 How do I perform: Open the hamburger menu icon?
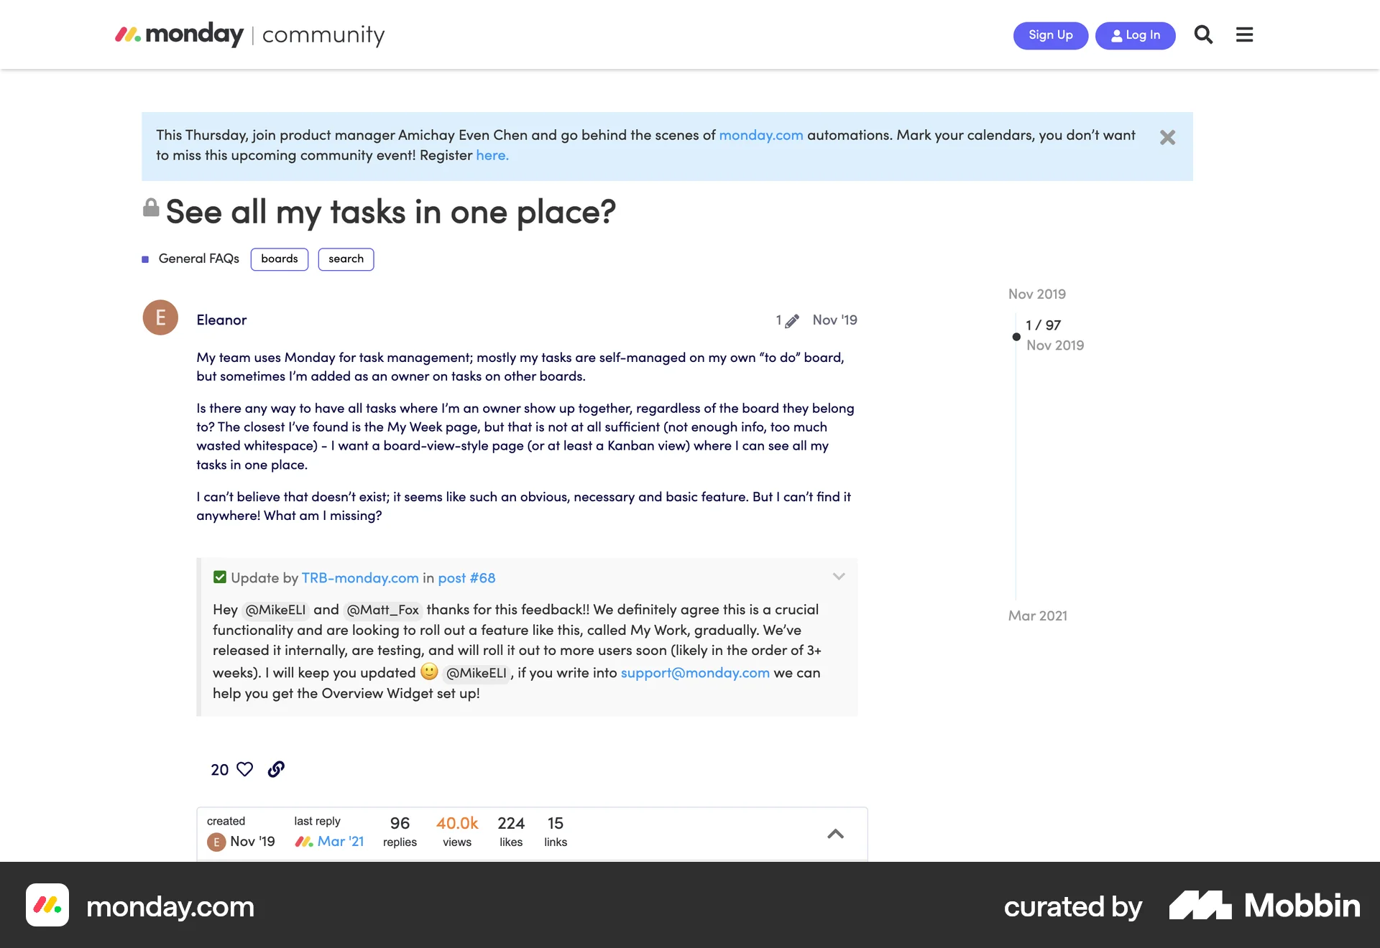pos(1244,34)
